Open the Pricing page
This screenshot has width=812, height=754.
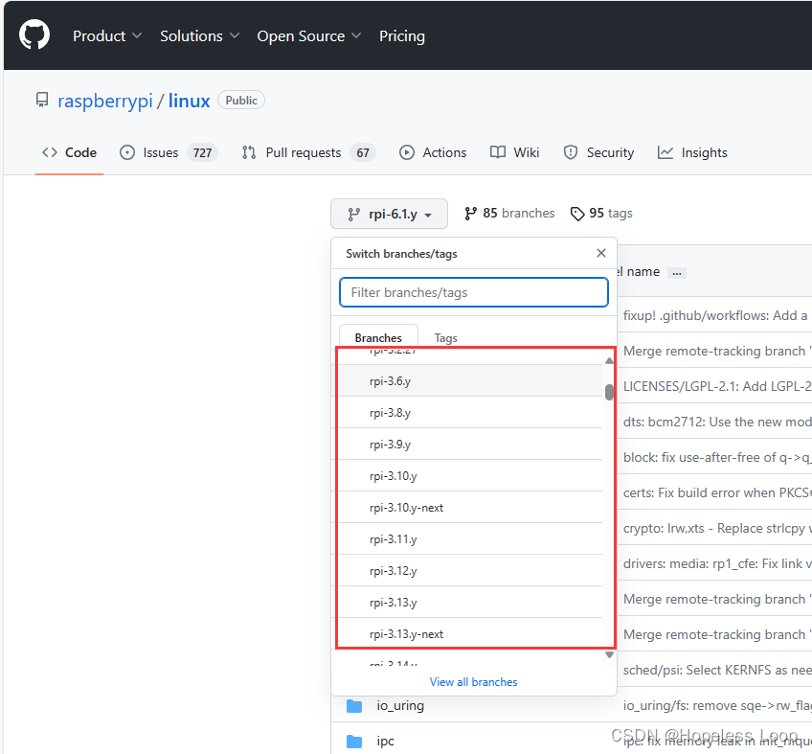pos(402,35)
